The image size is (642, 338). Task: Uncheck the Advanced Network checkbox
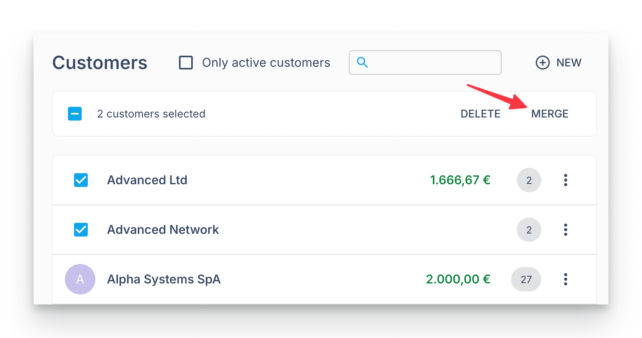(81, 230)
